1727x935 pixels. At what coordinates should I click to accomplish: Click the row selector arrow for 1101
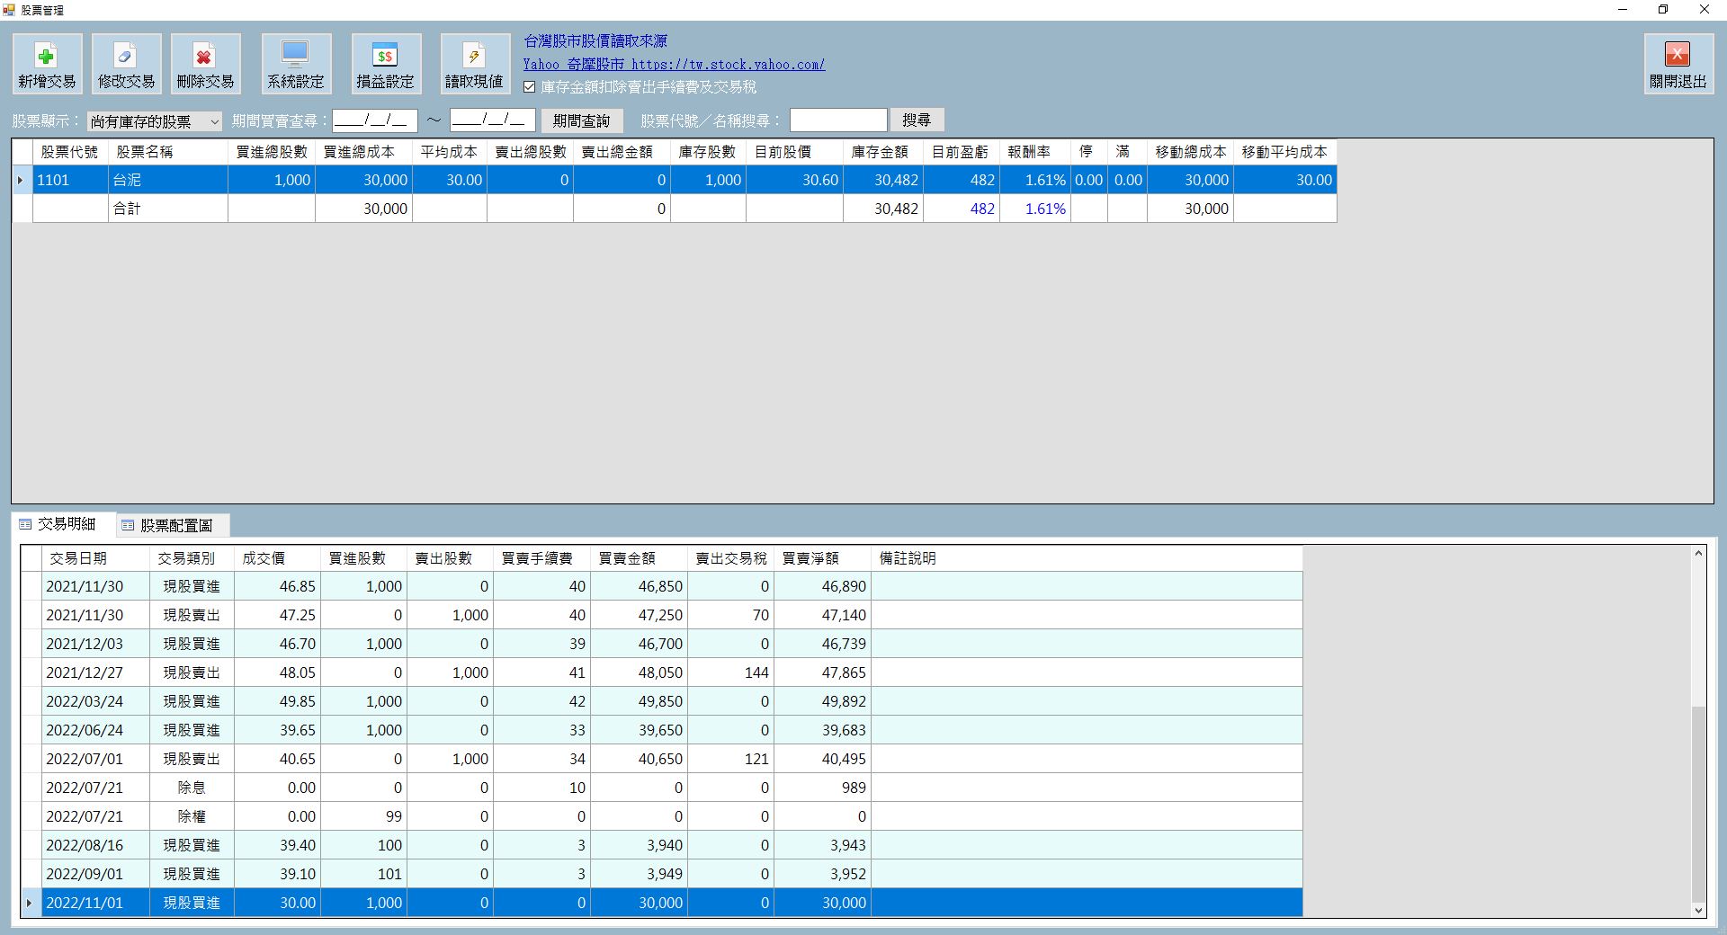coord(22,180)
